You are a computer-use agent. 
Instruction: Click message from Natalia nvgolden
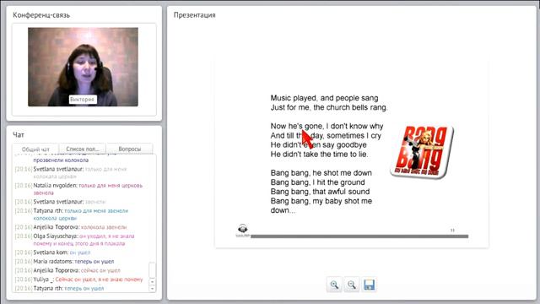point(78,189)
